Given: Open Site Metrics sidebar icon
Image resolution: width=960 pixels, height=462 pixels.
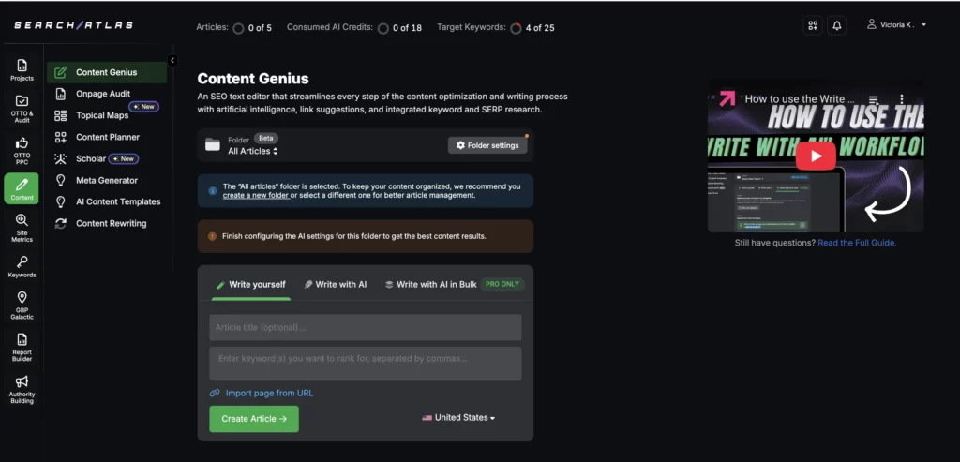Looking at the screenshot, I should (22, 227).
